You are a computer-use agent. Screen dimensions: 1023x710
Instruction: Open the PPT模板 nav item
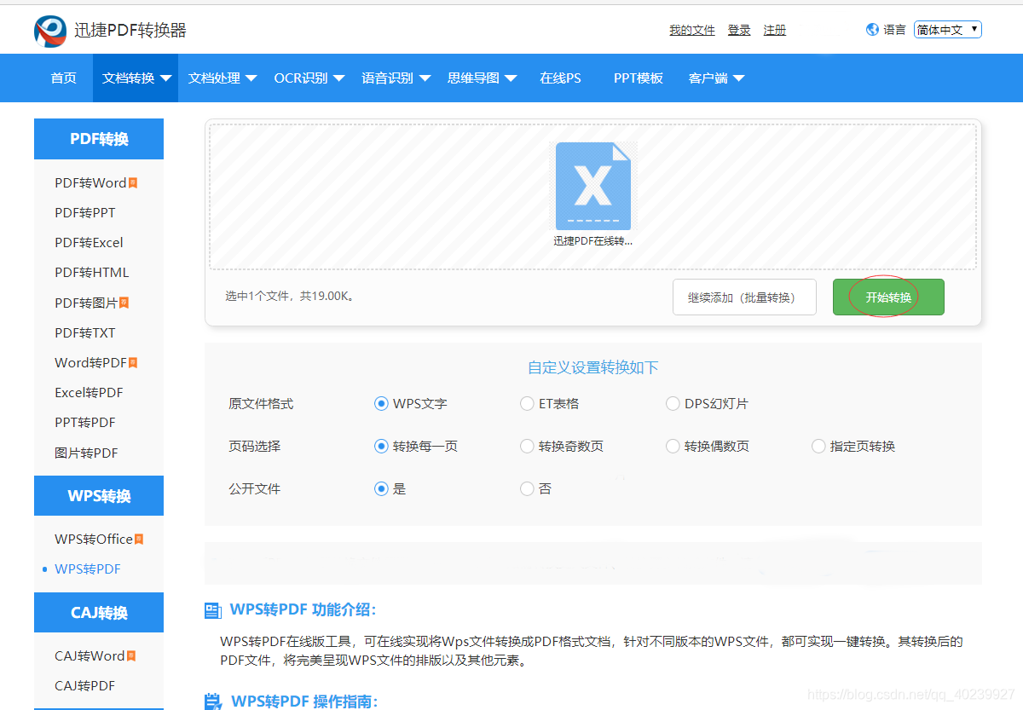[x=639, y=78]
